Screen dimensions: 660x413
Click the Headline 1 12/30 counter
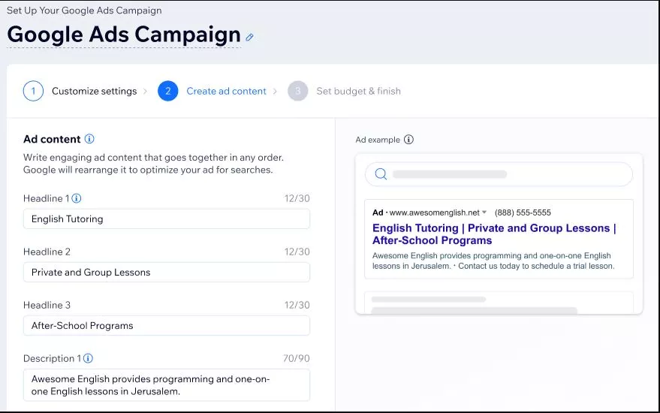(297, 199)
